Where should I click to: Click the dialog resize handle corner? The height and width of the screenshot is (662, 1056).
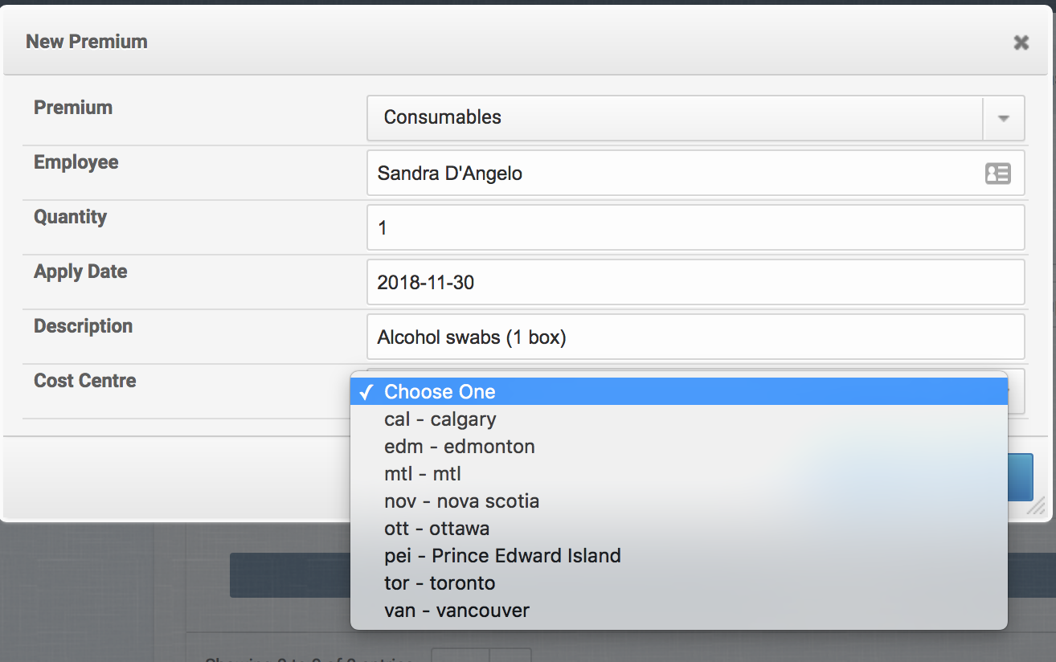1037,506
